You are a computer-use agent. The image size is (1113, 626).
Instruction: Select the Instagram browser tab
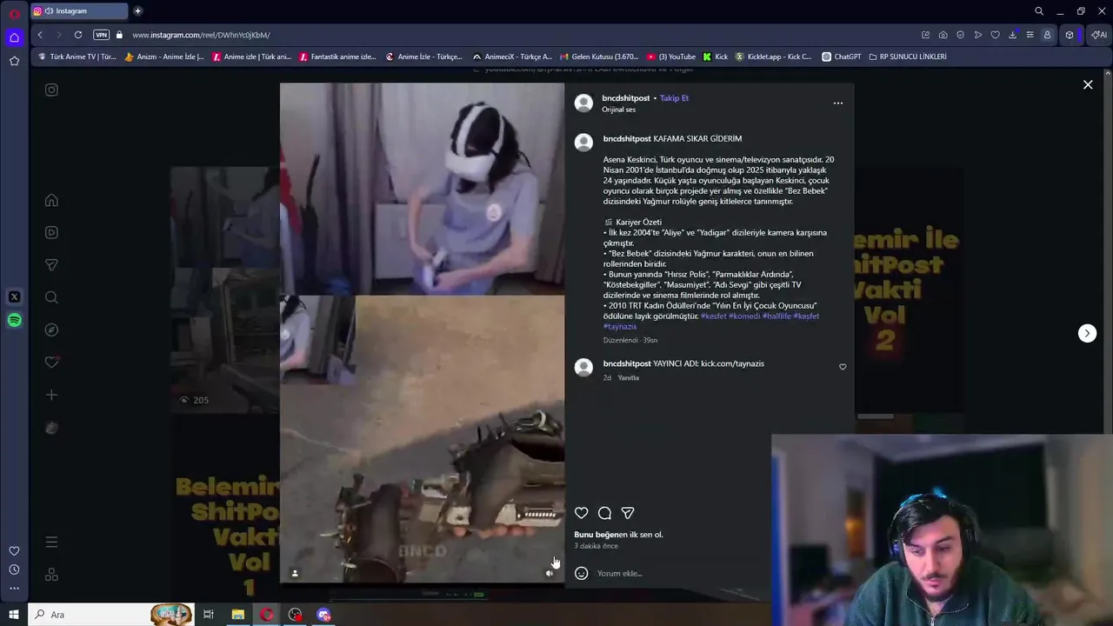(x=78, y=11)
